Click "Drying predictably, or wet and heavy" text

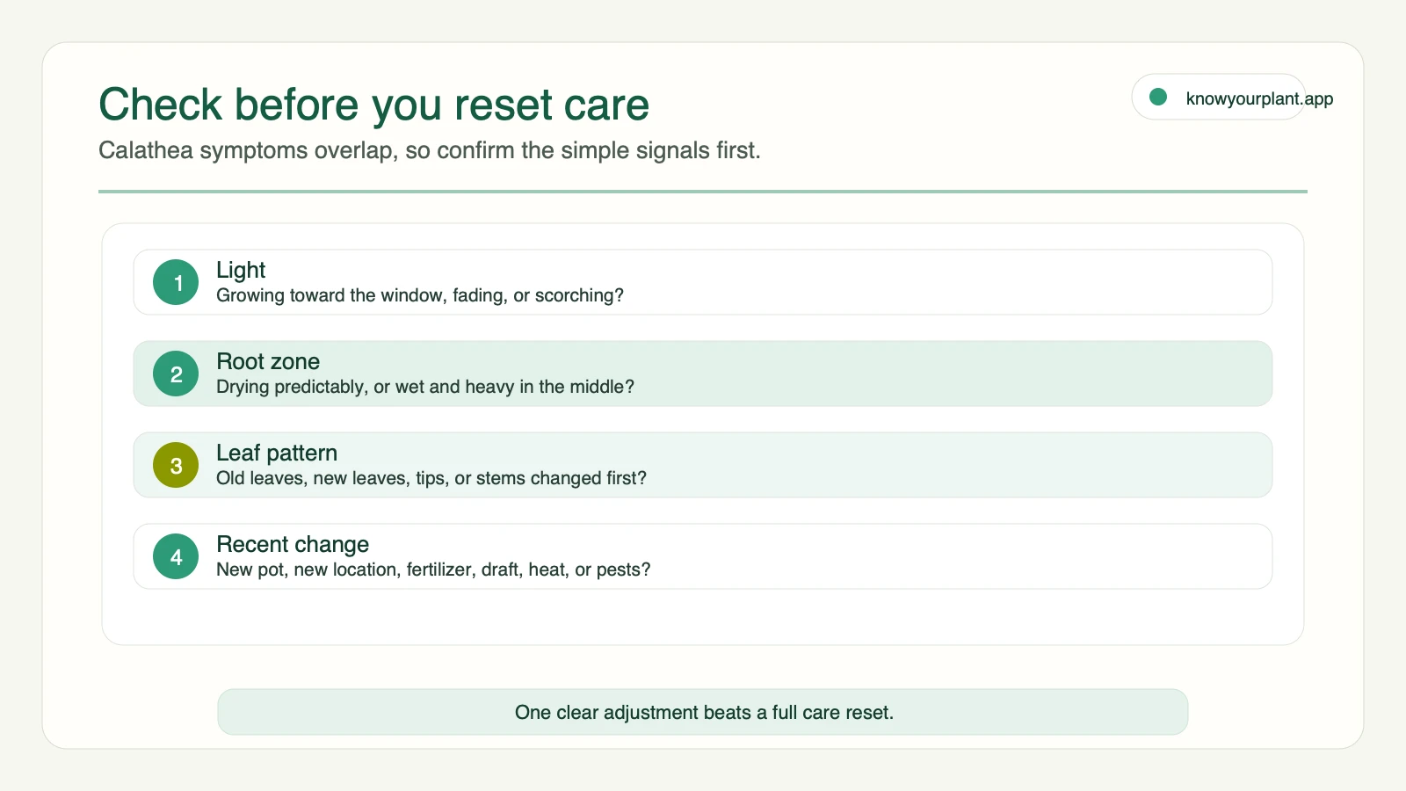tap(425, 387)
